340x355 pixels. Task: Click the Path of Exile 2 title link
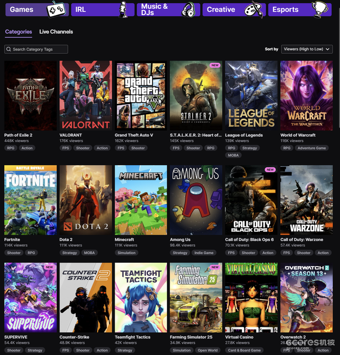pos(18,135)
